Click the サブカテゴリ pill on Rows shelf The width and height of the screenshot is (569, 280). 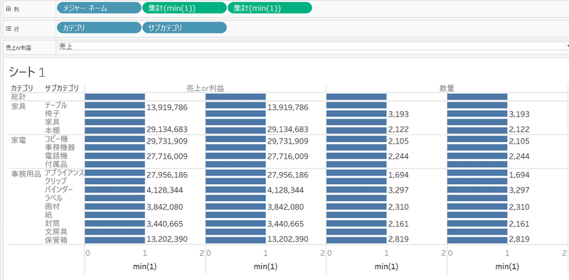pyautogui.click(x=184, y=28)
